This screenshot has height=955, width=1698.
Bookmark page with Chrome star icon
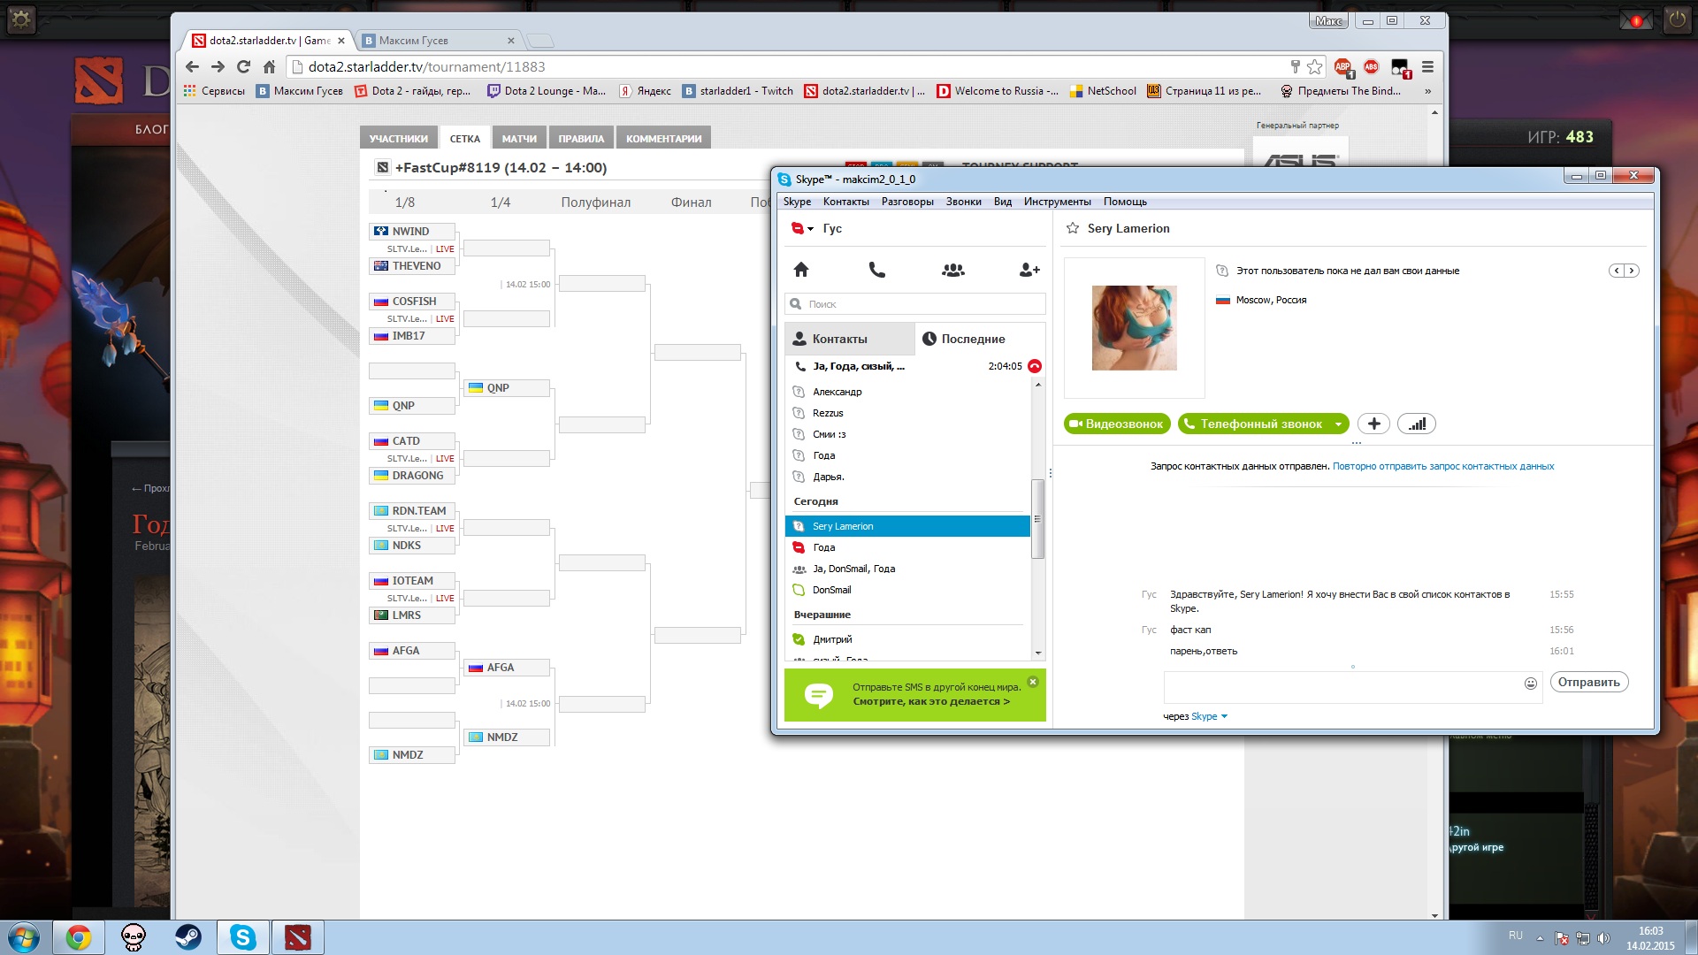pos(1315,67)
